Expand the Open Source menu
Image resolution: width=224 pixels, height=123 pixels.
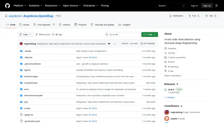(x=72, y=6)
